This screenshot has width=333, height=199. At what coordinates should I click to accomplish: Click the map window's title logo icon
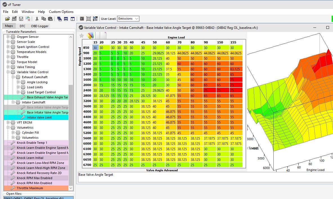81,27
